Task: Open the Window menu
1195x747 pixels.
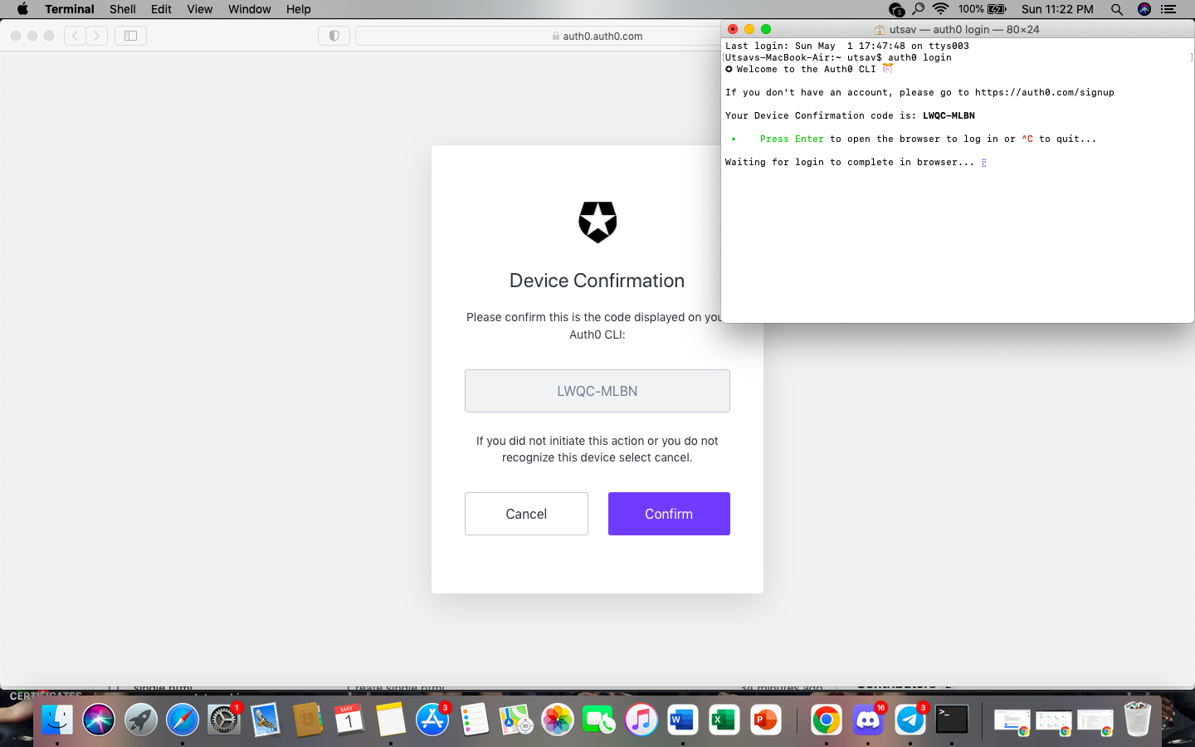Action: [249, 9]
